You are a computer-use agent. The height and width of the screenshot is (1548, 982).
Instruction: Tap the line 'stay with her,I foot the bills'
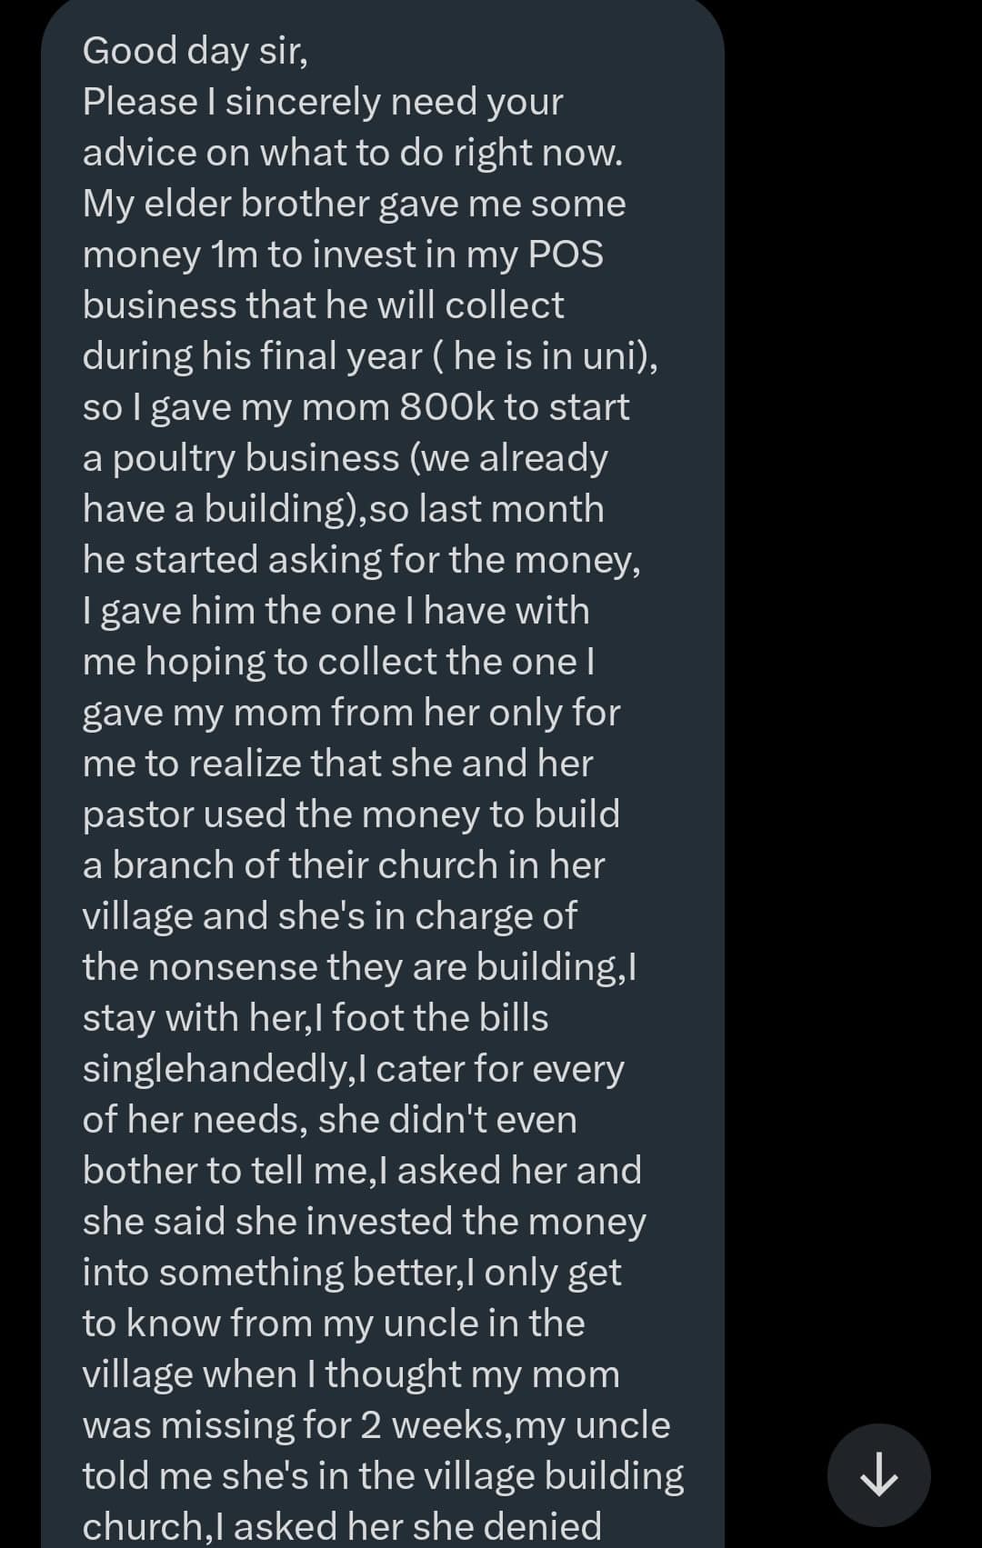click(316, 1018)
